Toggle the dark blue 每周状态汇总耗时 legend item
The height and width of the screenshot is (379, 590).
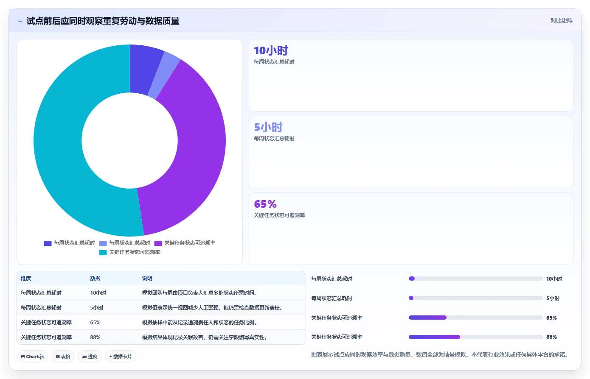70,243
